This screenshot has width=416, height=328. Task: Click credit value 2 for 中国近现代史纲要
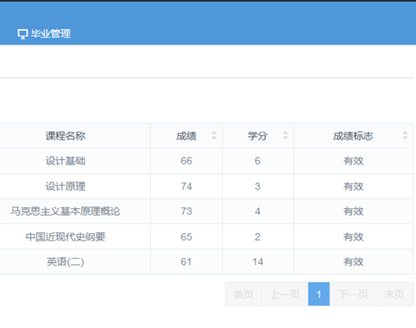tap(257, 236)
